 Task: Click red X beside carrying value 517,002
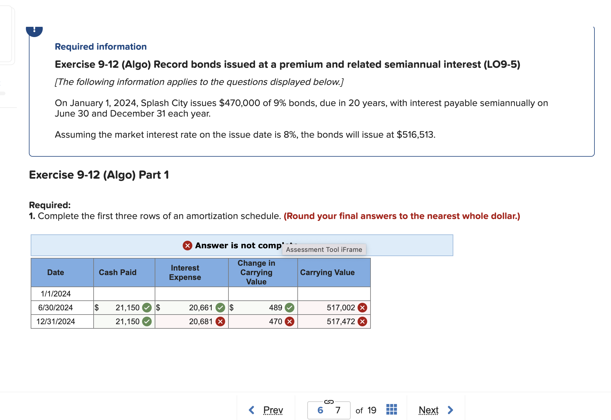pos(362,308)
